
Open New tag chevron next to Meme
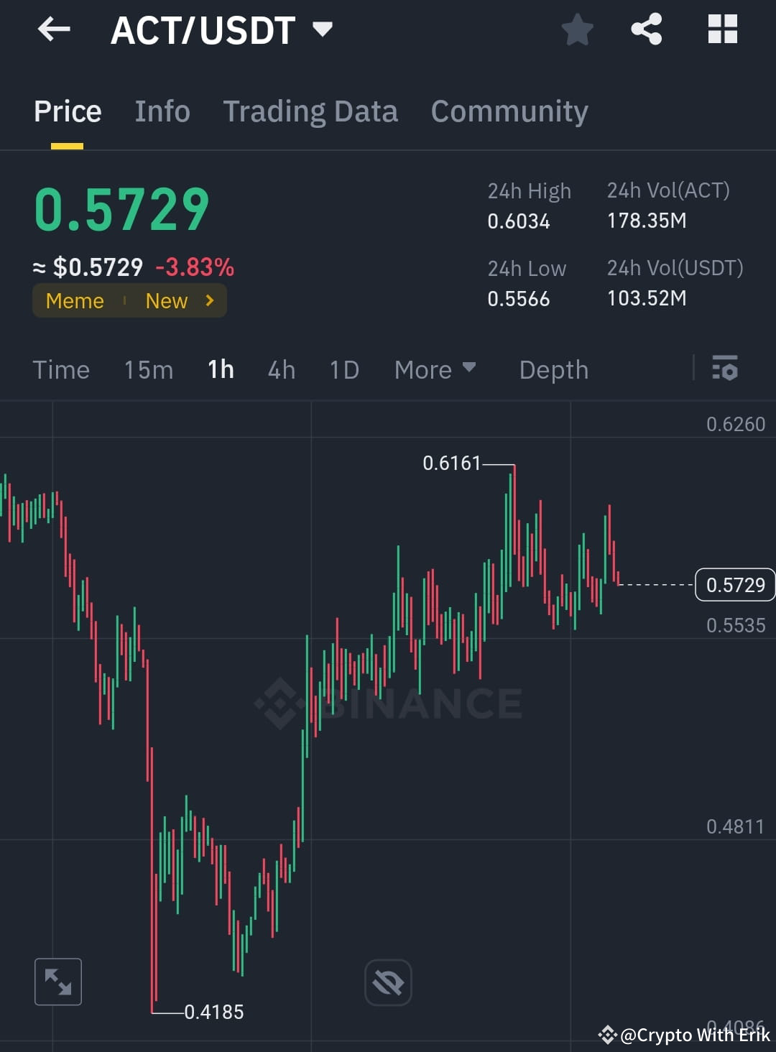208,300
